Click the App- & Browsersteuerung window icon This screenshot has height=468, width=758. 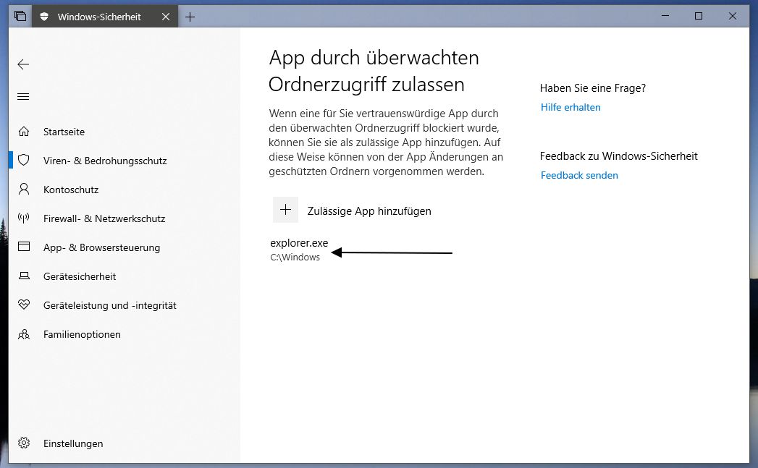point(24,247)
